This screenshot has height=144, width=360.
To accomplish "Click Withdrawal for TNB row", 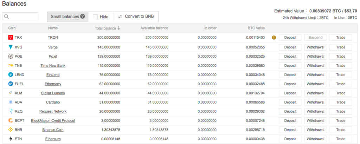I will pos(315,66).
